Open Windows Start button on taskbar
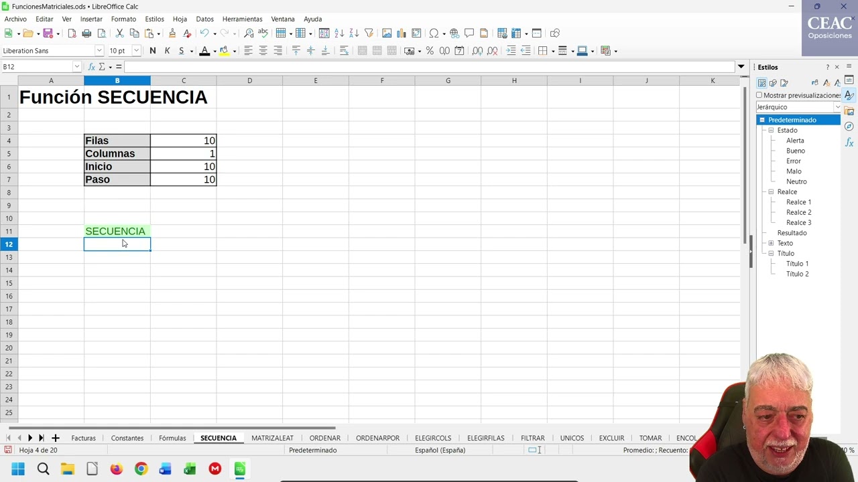 (18, 469)
